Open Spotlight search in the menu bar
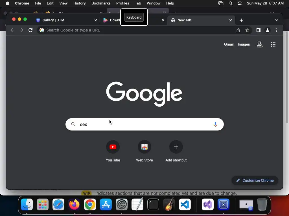 tap(230, 3)
